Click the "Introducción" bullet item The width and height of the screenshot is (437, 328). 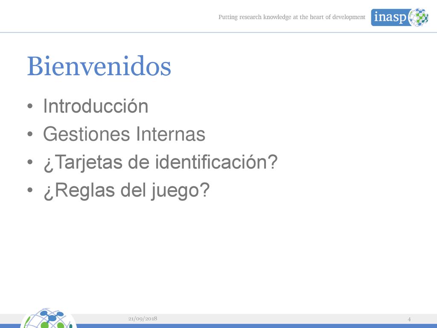click(x=96, y=106)
